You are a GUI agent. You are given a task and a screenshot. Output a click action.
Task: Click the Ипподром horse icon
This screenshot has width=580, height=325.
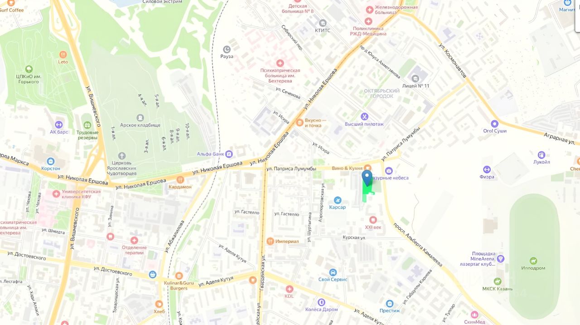pyautogui.click(x=533, y=261)
